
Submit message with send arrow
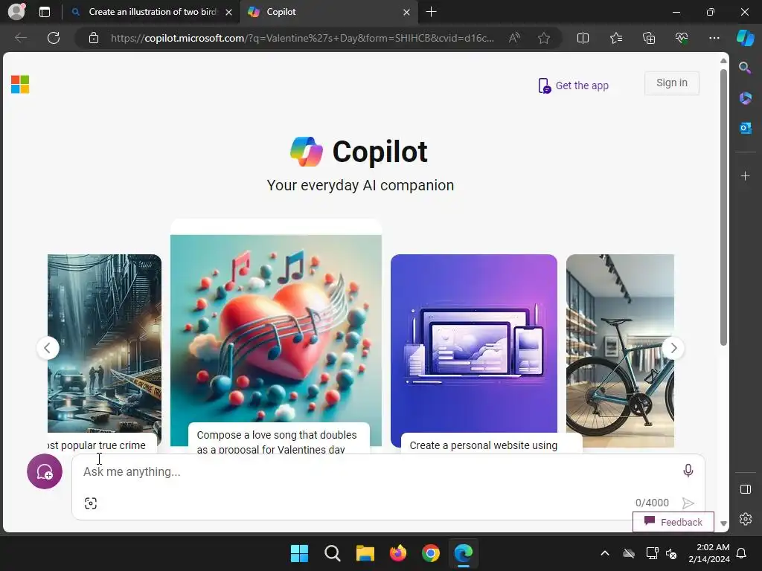688,503
